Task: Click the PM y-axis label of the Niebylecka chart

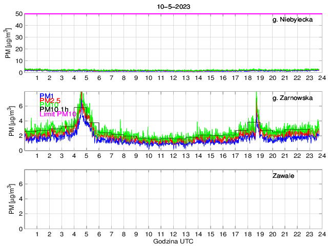Action: 9,43
